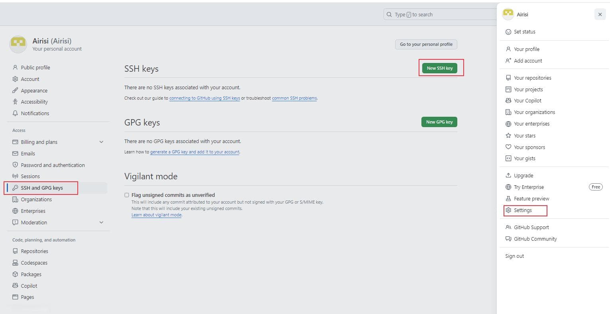Click the package cube icon beside Packages
This screenshot has height=314, width=610.
click(15, 274)
